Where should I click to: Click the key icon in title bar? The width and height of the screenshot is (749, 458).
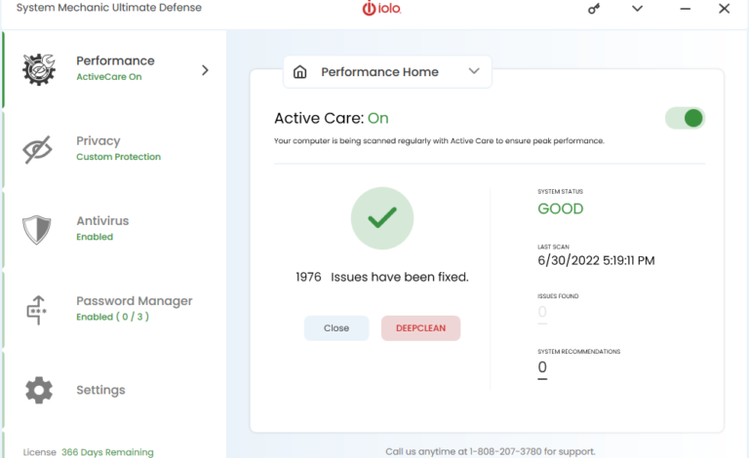(594, 9)
